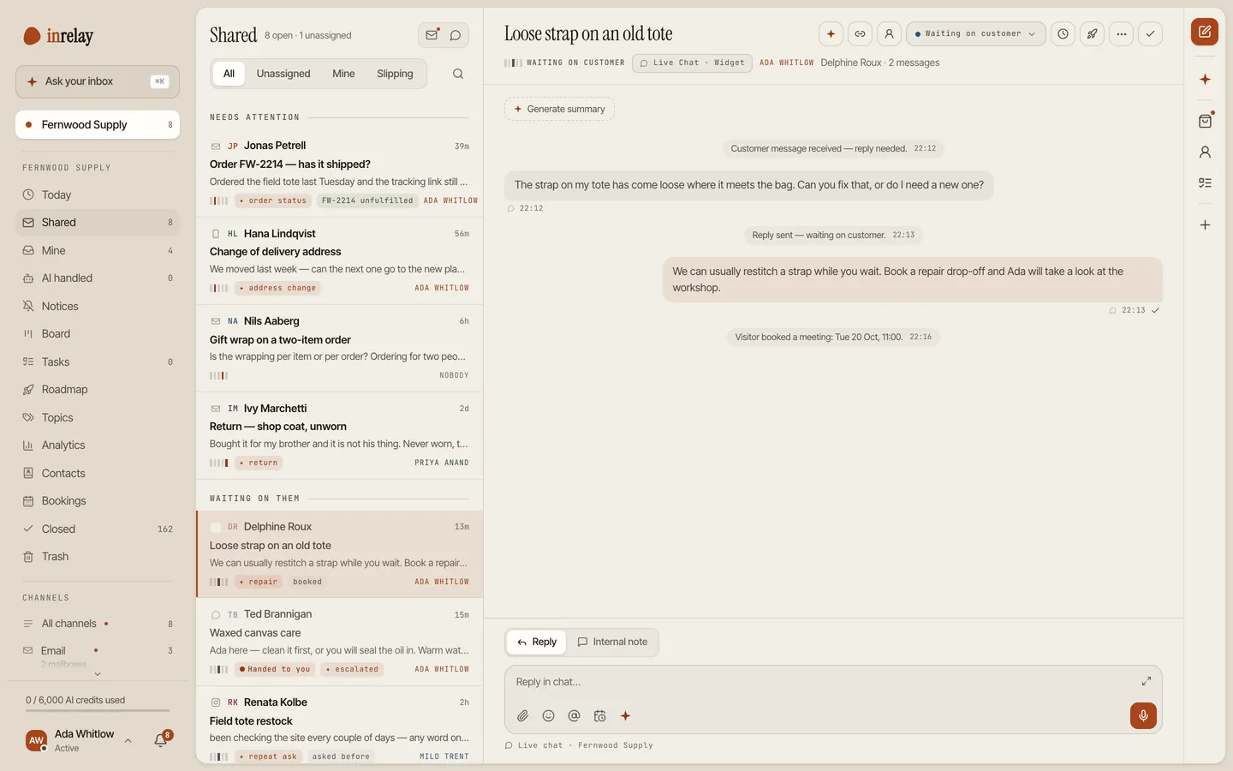The image size is (1233, 771).
Task: Click the Generate summary button
Action: pyautogui.click(x=559, y=110)
